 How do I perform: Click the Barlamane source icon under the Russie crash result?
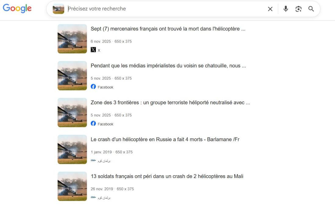pyautogui.click(x=93, y=160)
